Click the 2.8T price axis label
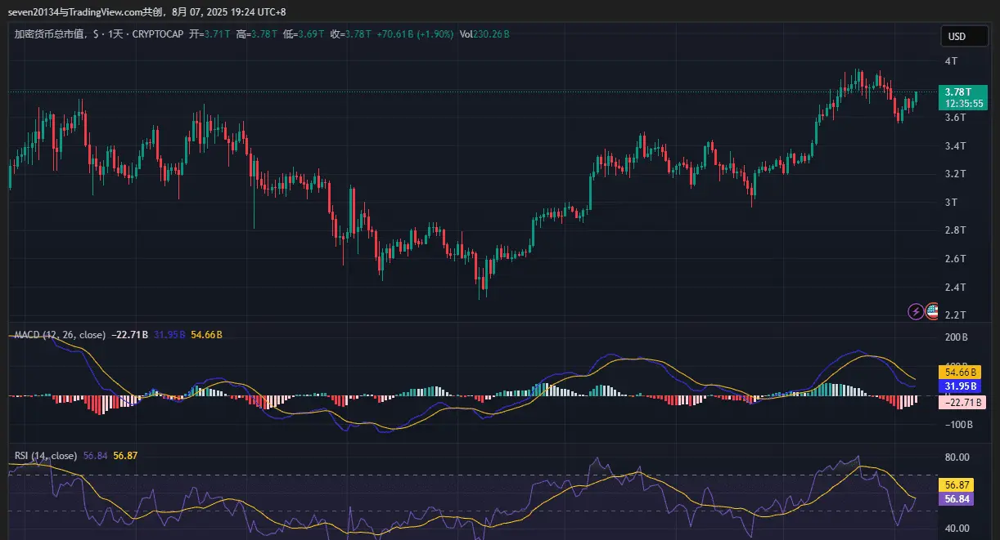This screenshot has width=1000, height=540. [x=955, y=230]
